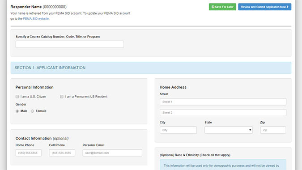Click the Personal Email field

(x=112, y=153)
